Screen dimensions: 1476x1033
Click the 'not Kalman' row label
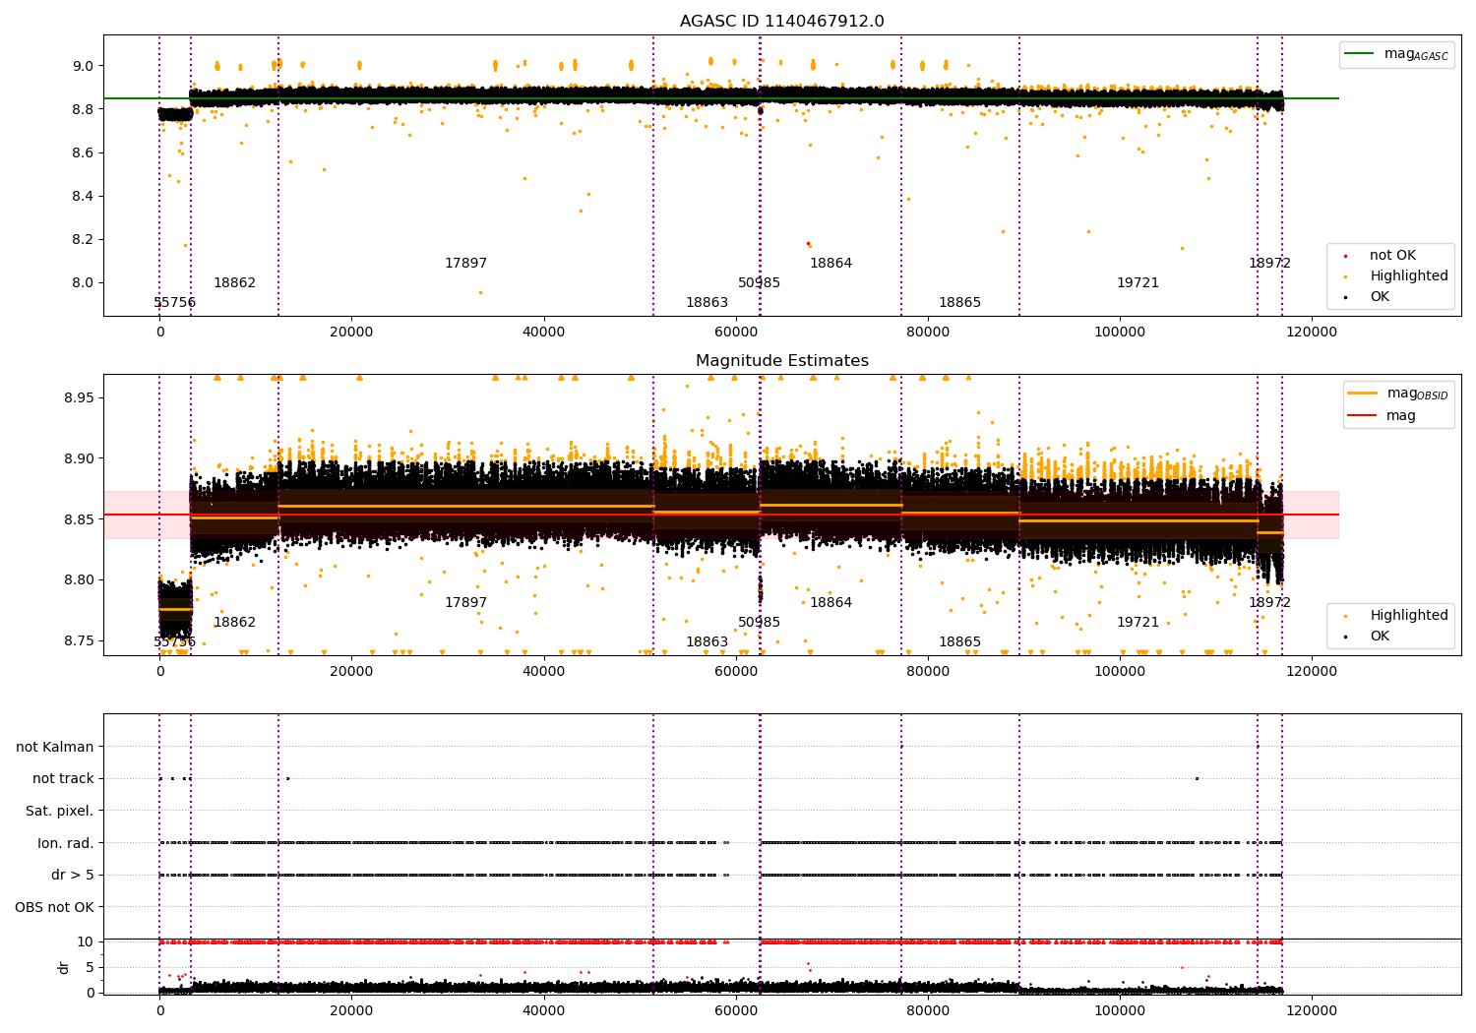[x=55, y=747]
